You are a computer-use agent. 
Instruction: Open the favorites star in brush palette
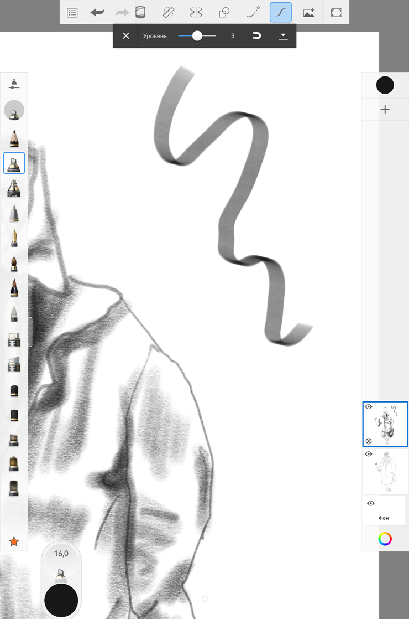(x=14, y=541)
